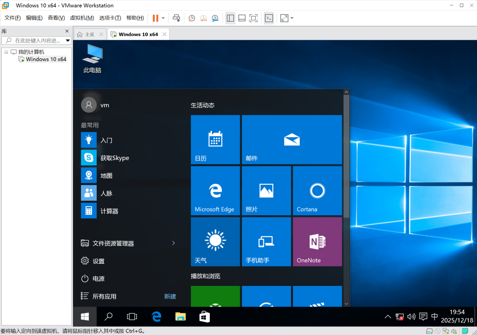
Task: Open the 邮件 tile
Action: pyautogui.click(x=292, y=140)
